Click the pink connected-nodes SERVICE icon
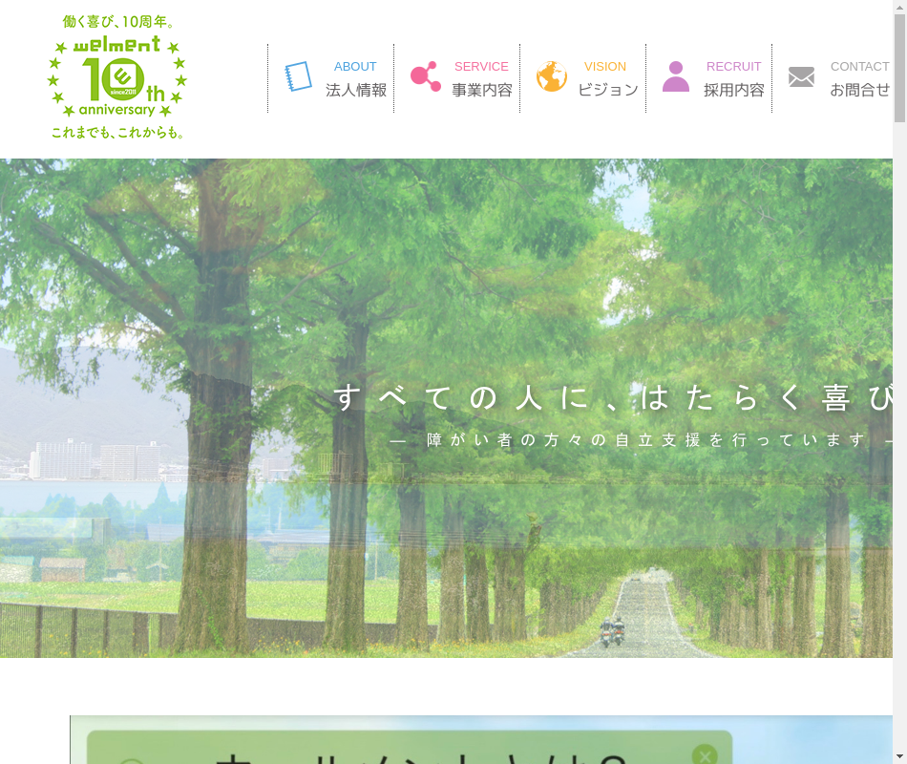The height and width of the screenshot is (764, 907). coord(425,76)
